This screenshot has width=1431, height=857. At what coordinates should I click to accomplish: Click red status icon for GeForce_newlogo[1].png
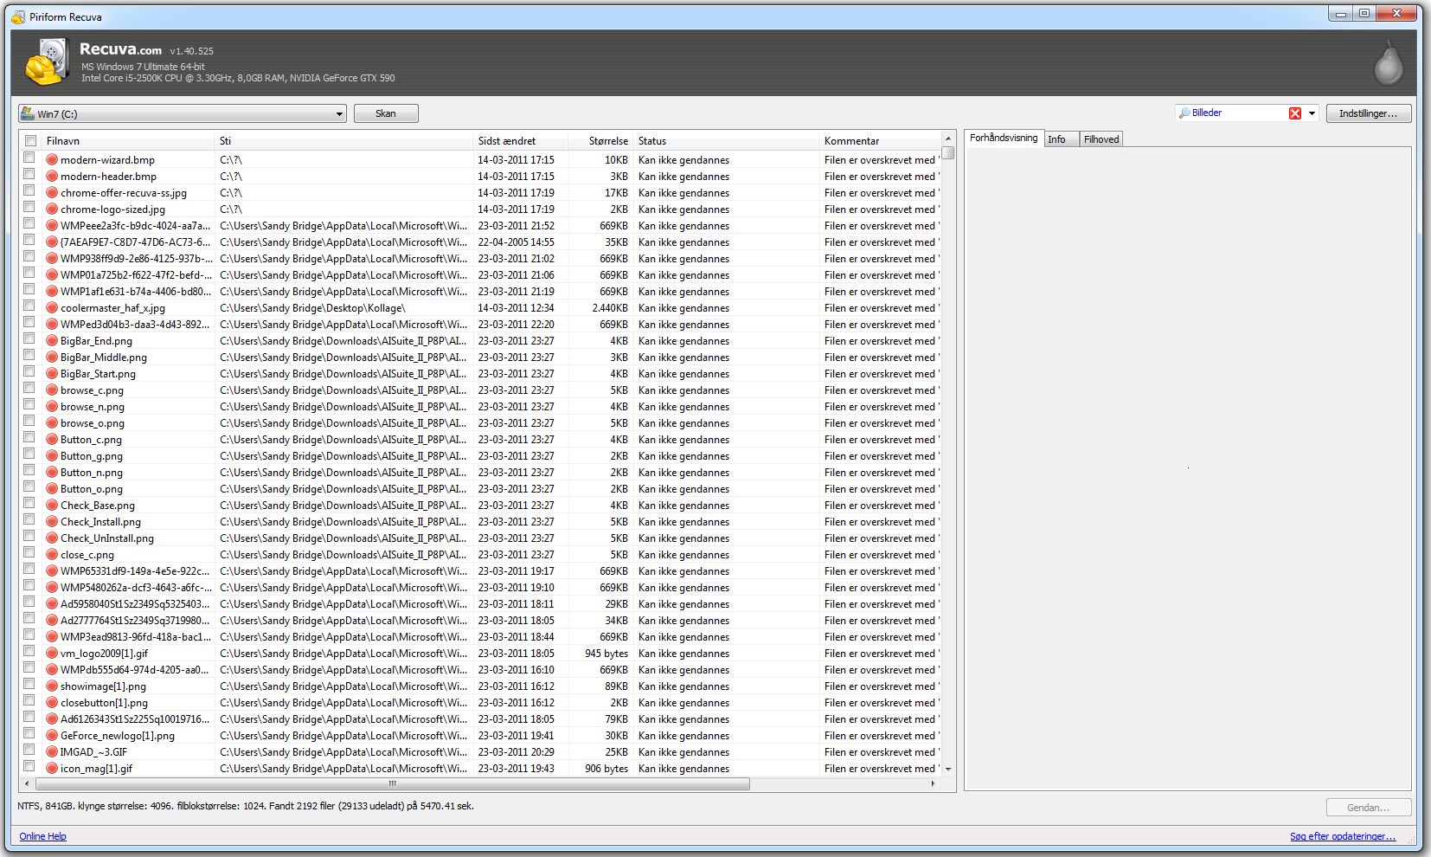coord(52,736)
